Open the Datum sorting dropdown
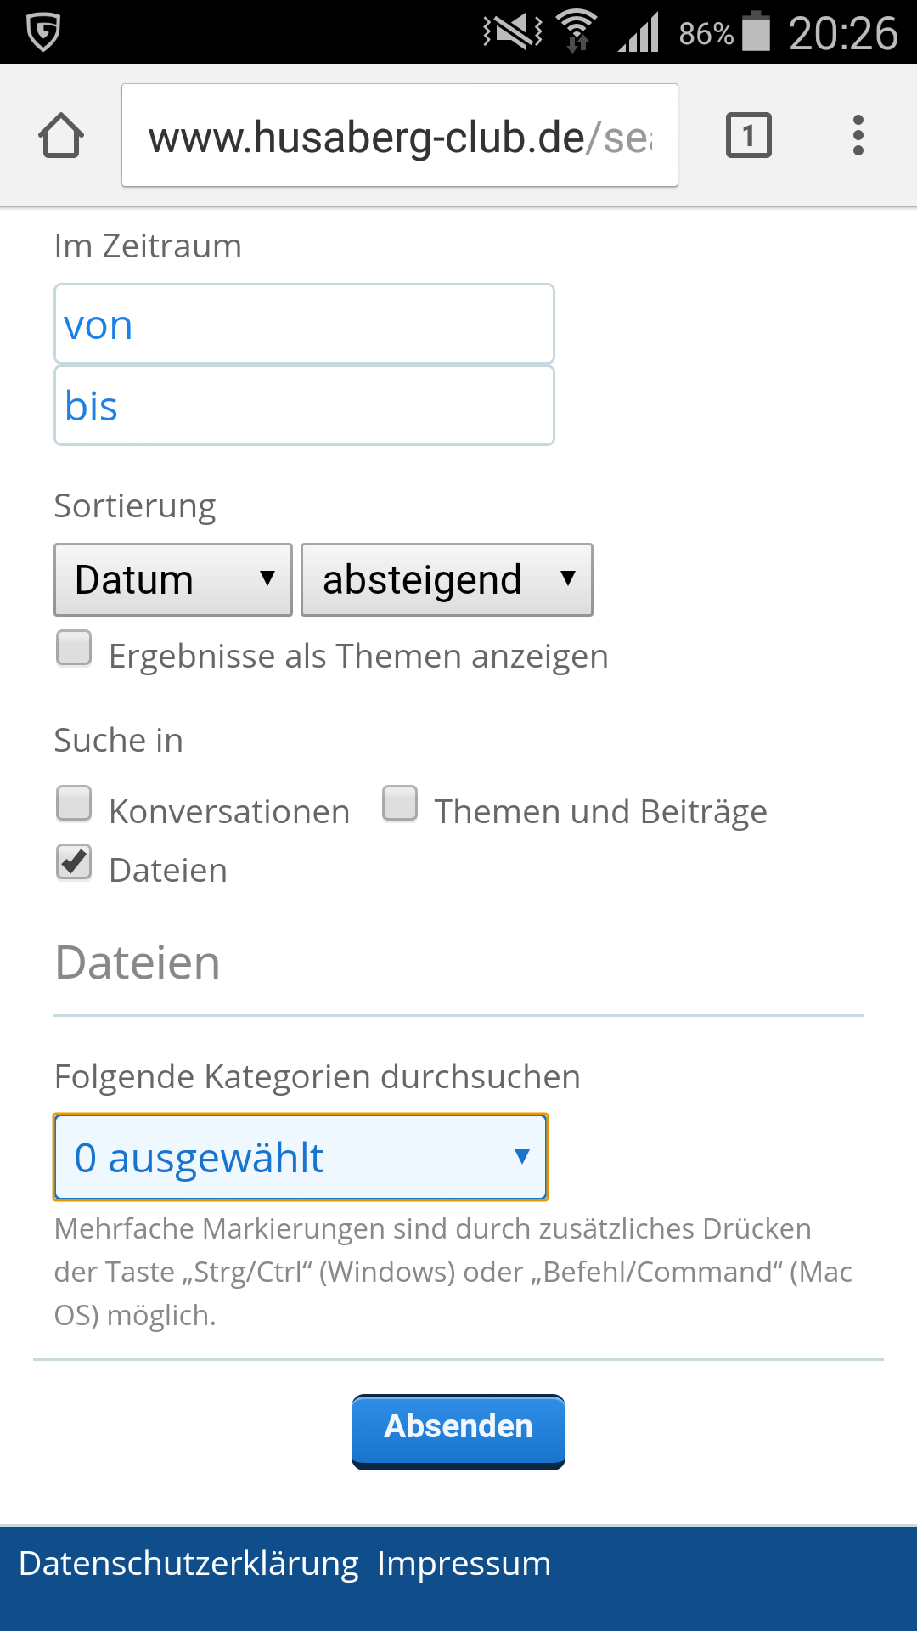Image resolution: width=917 pixels, height=1631 pixels. pyautogui.click(x=173, y=580)
